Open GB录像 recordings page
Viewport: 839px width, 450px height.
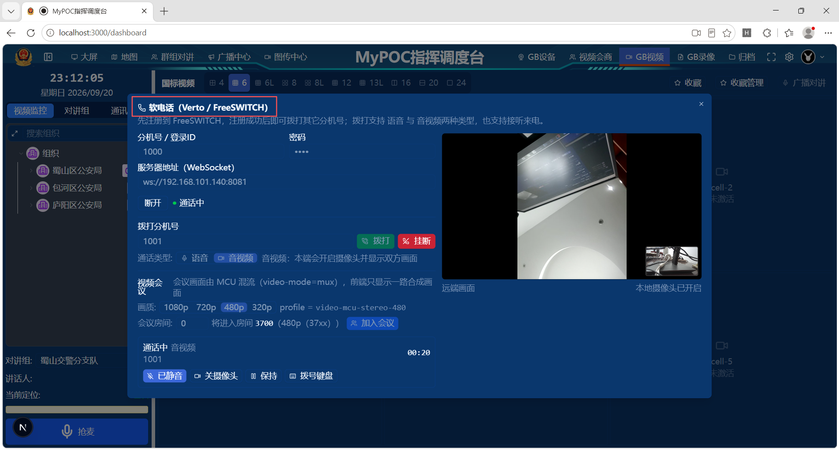coord(696,57)
